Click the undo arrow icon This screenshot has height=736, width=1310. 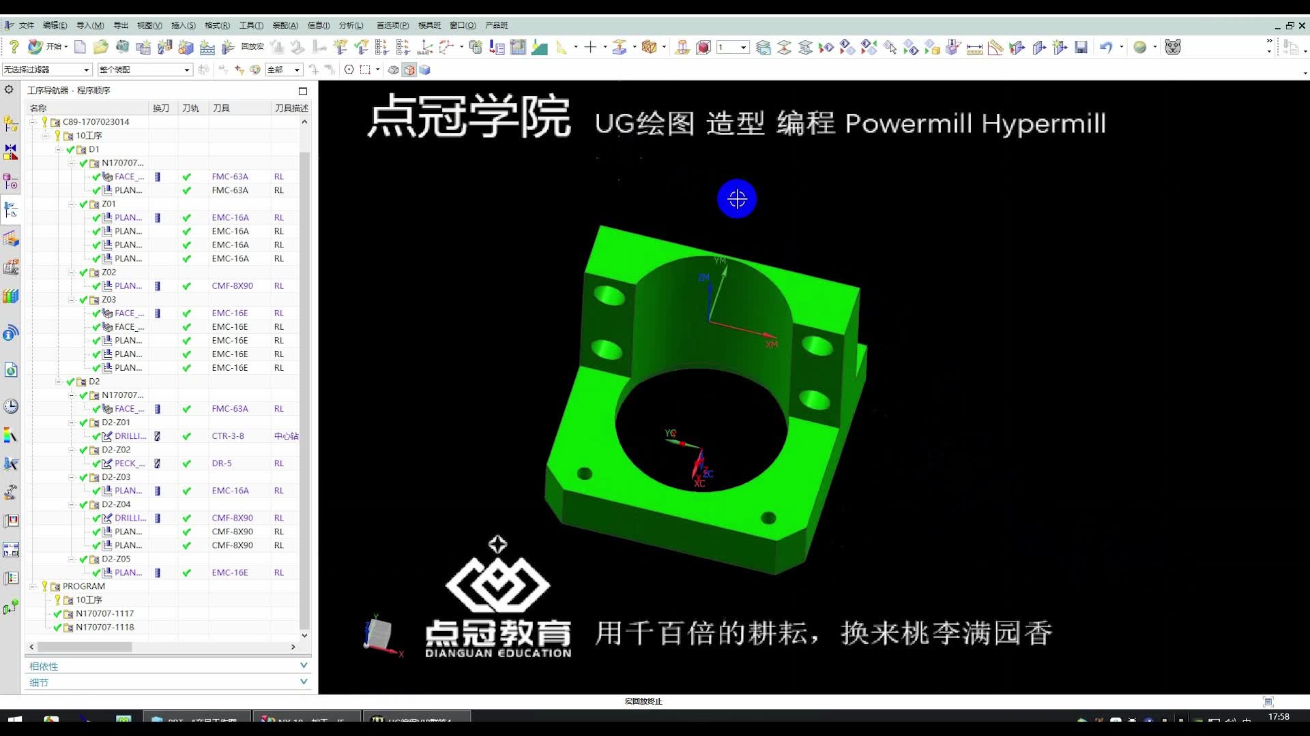(x=1106, y=47)
